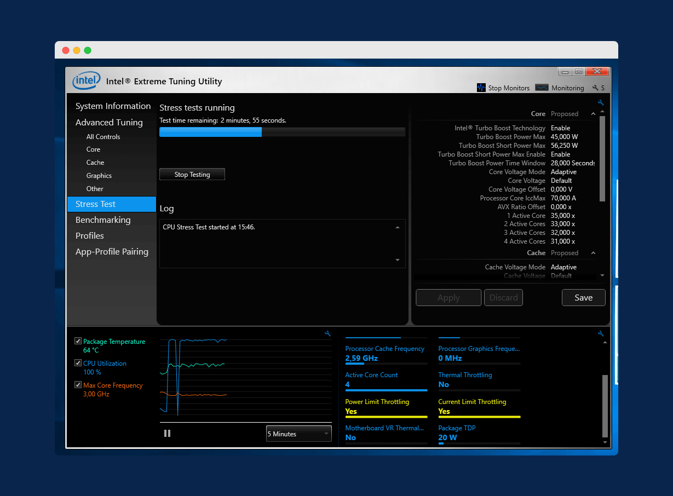Uncheck the Package Temperature checkbox
Image resolution: width=673 pixels, height=496 pixels.
pos(78,341)
